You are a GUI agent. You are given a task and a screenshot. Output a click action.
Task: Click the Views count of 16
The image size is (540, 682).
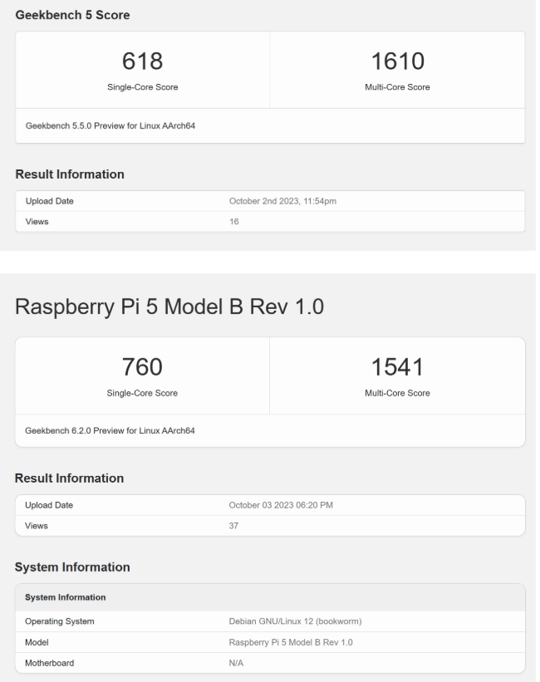point(233,222)
